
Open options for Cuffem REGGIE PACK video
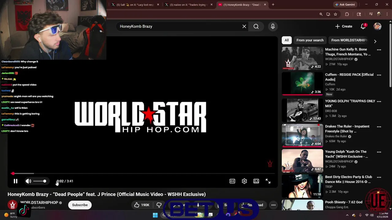379,75
